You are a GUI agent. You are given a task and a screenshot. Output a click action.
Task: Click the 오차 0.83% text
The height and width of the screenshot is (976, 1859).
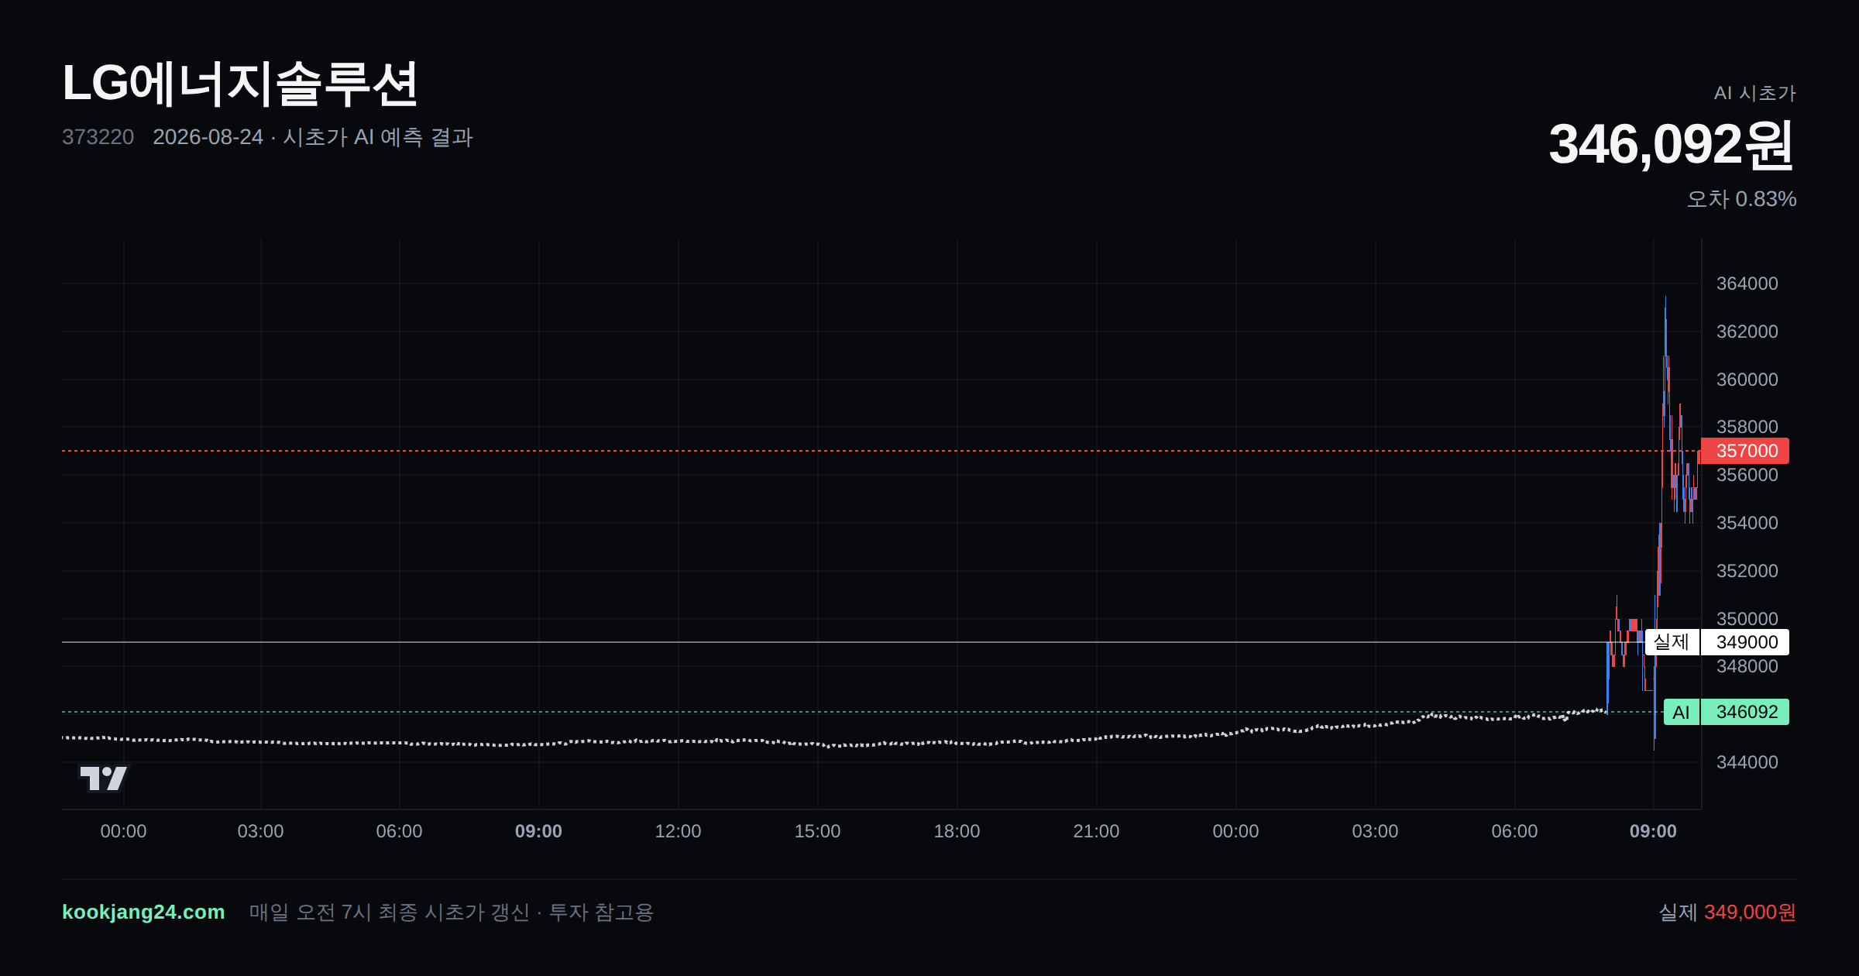click(x=1741, y=199)
